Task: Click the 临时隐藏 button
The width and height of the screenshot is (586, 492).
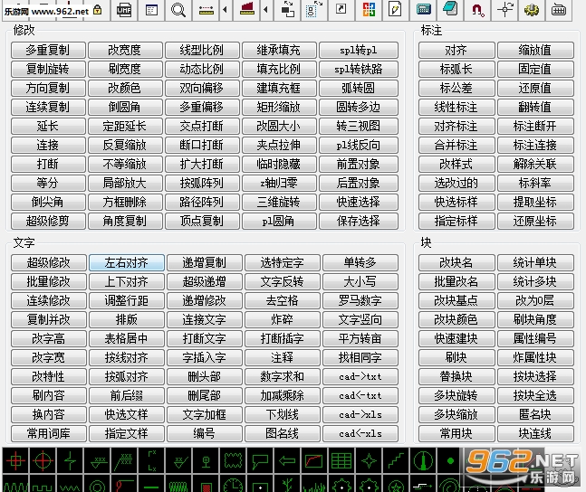Action: click(279, 165)
